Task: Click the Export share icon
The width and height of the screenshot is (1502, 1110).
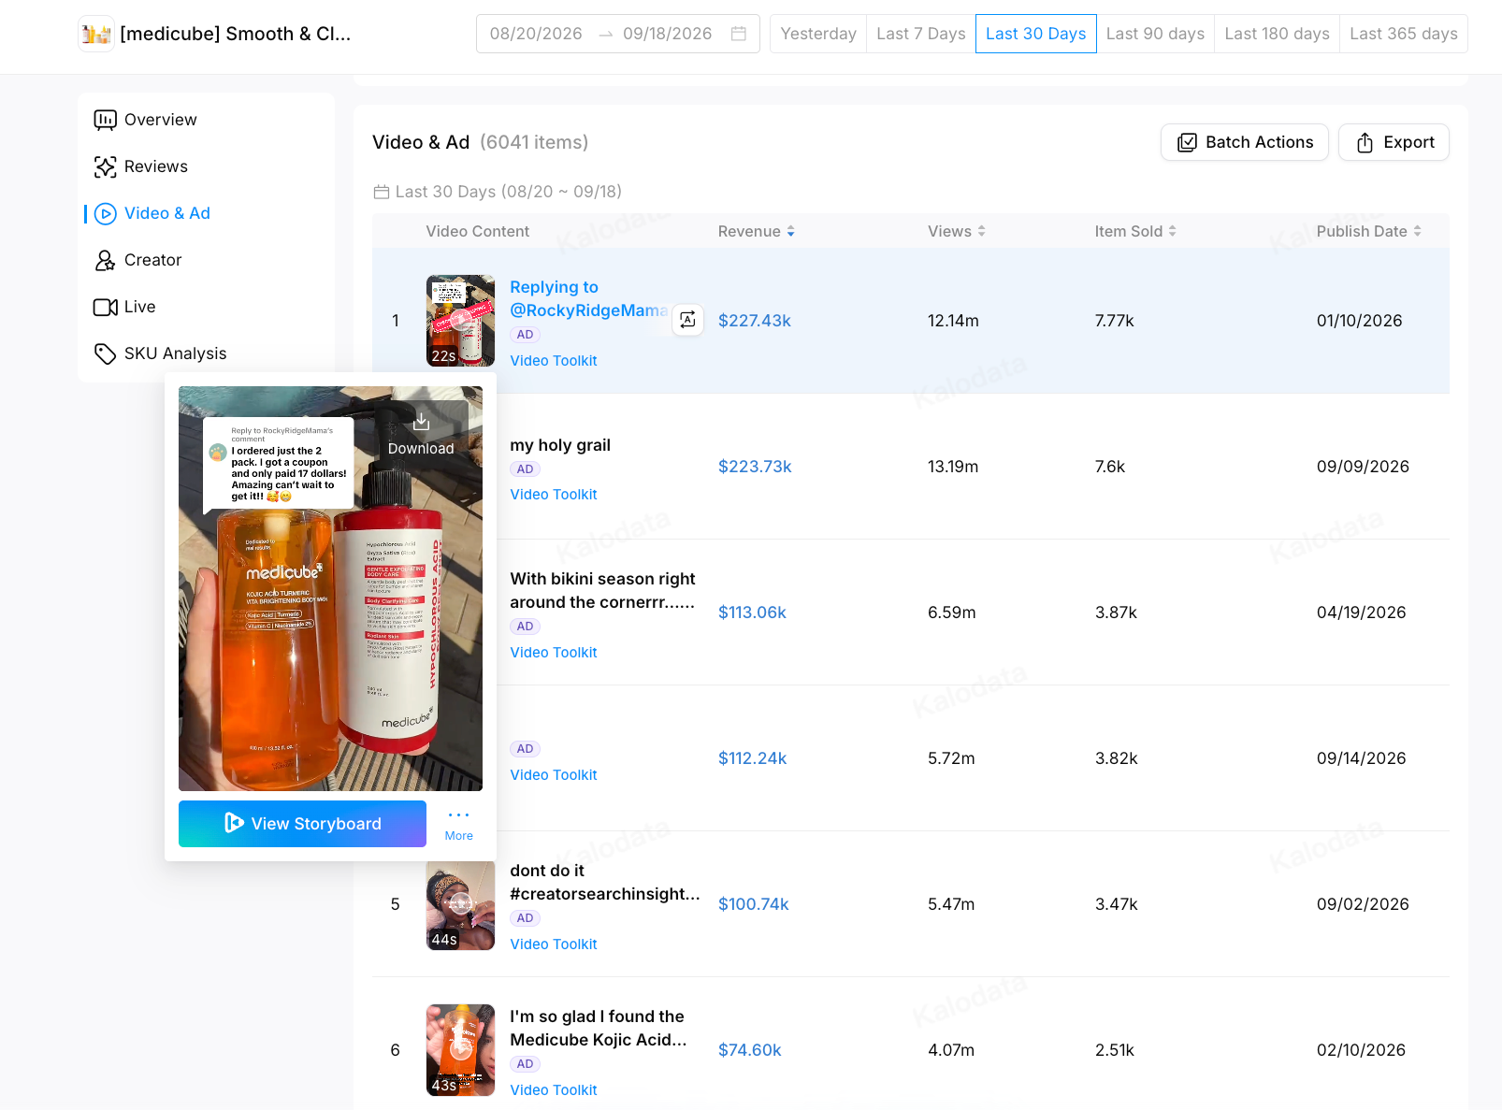Action: coord(1365,142)
